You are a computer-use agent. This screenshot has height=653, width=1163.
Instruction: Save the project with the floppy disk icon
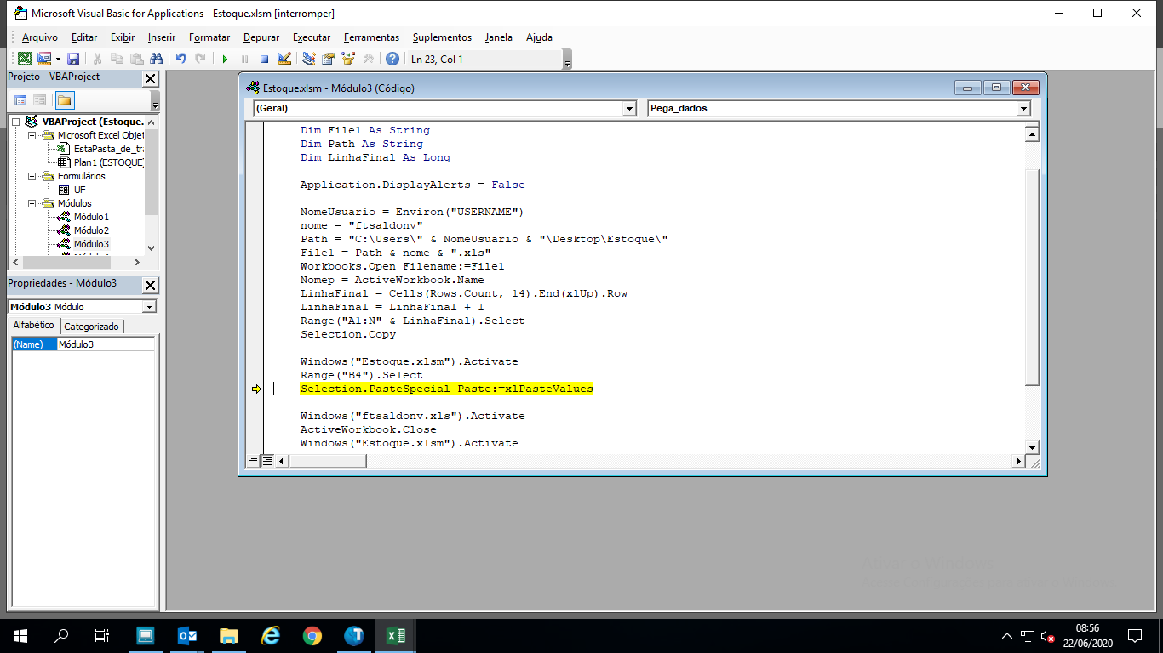pyautogui.click(x=73, y=59)
